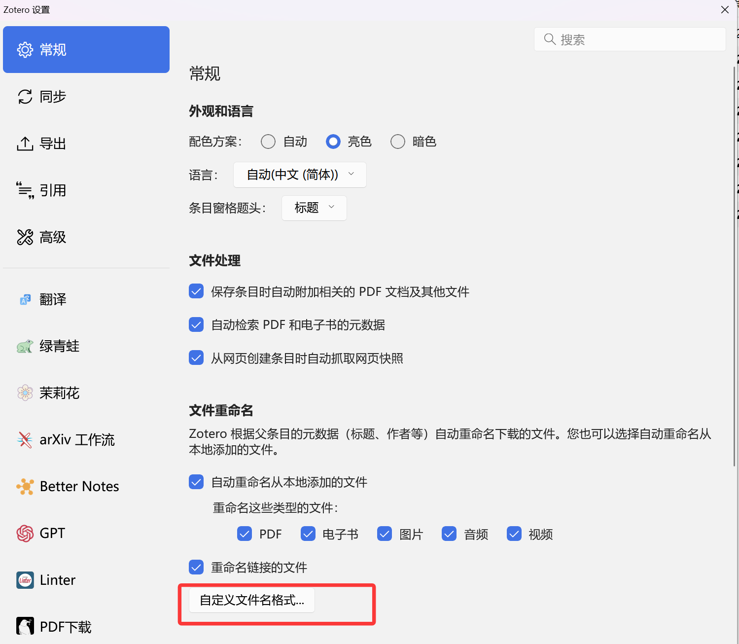Open the Sync (同步) settings icon
The image size is (739, 644).
[25, 97]
